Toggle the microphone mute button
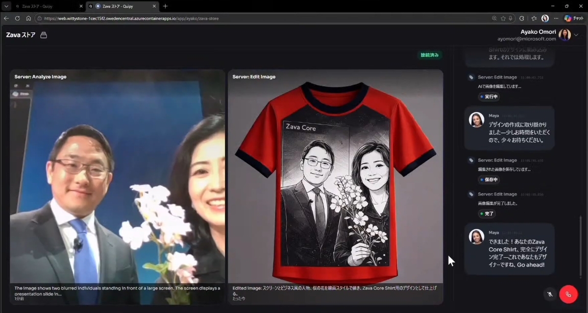Viewport: 588px width, 313px height. [x=550, y=294]
